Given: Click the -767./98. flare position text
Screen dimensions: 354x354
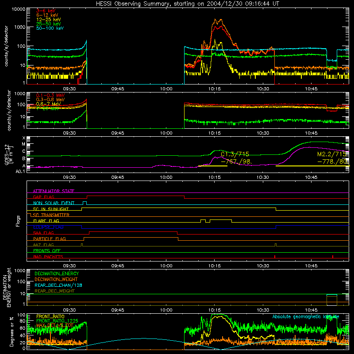Looking at the screenshot, I should point(236,162).
